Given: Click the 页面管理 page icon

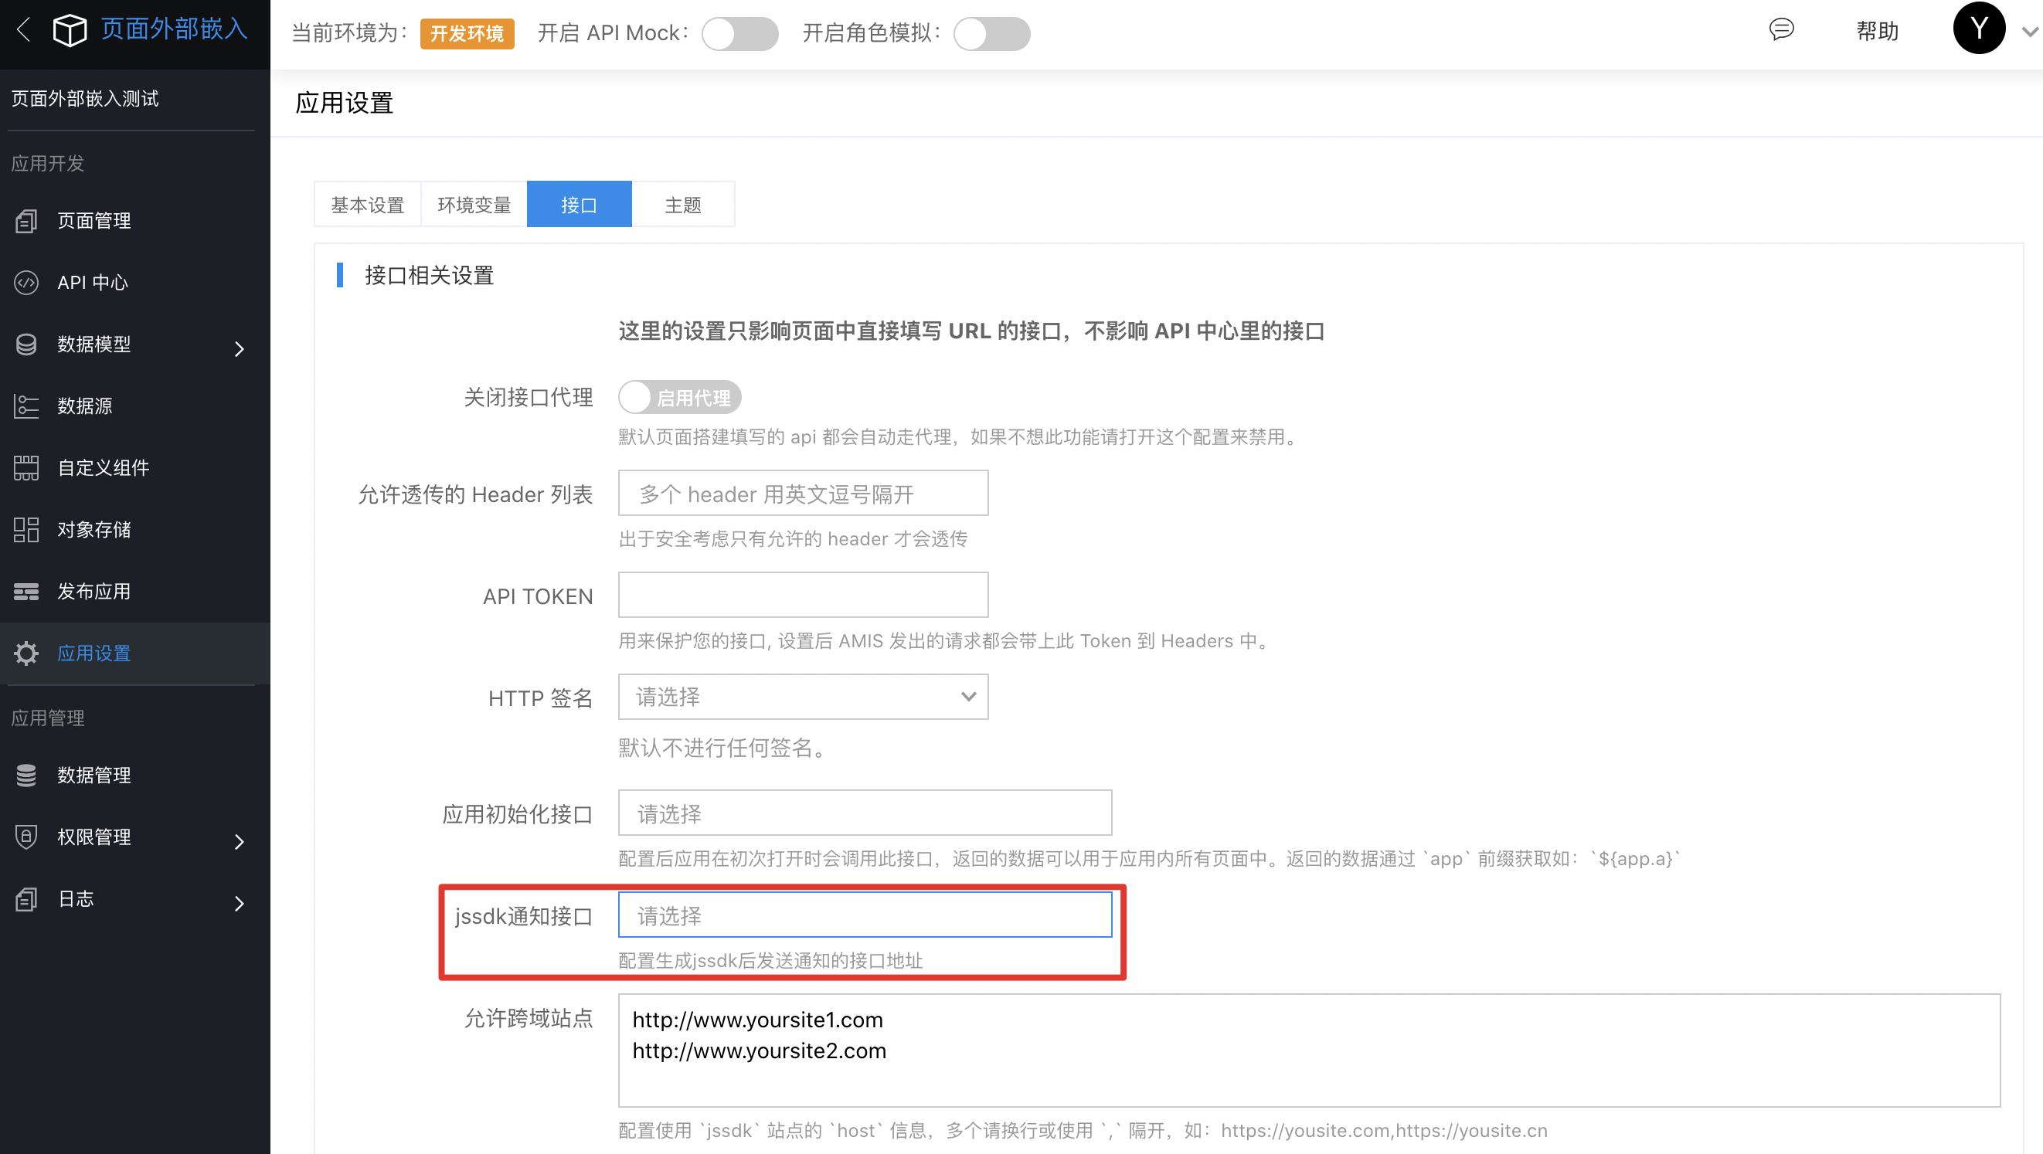Looking at the screenshot, I should tap(26, 221).
